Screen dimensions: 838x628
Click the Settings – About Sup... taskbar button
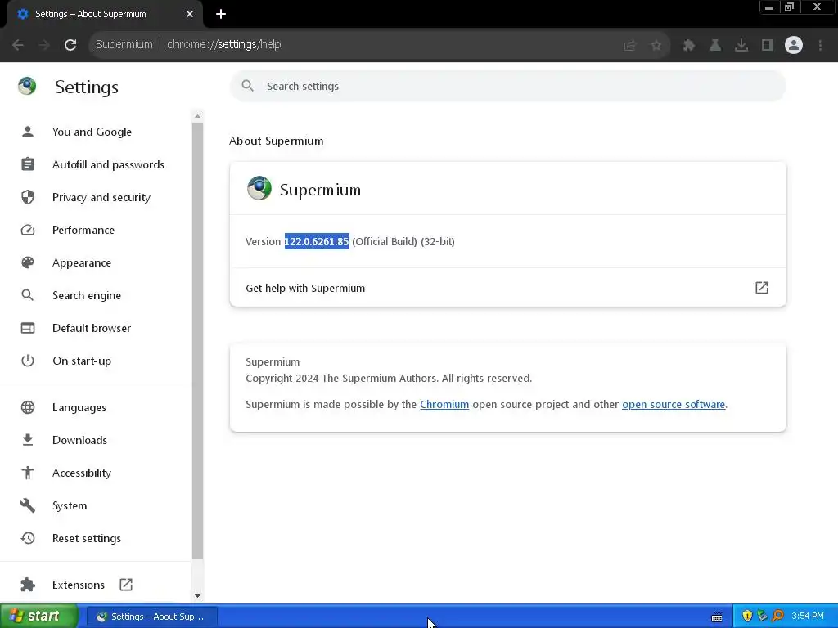(151, 617)
